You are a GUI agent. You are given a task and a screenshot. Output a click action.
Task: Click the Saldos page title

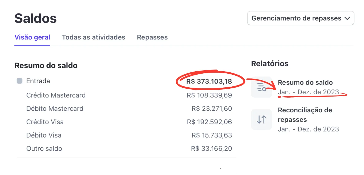tap(35, 18)
